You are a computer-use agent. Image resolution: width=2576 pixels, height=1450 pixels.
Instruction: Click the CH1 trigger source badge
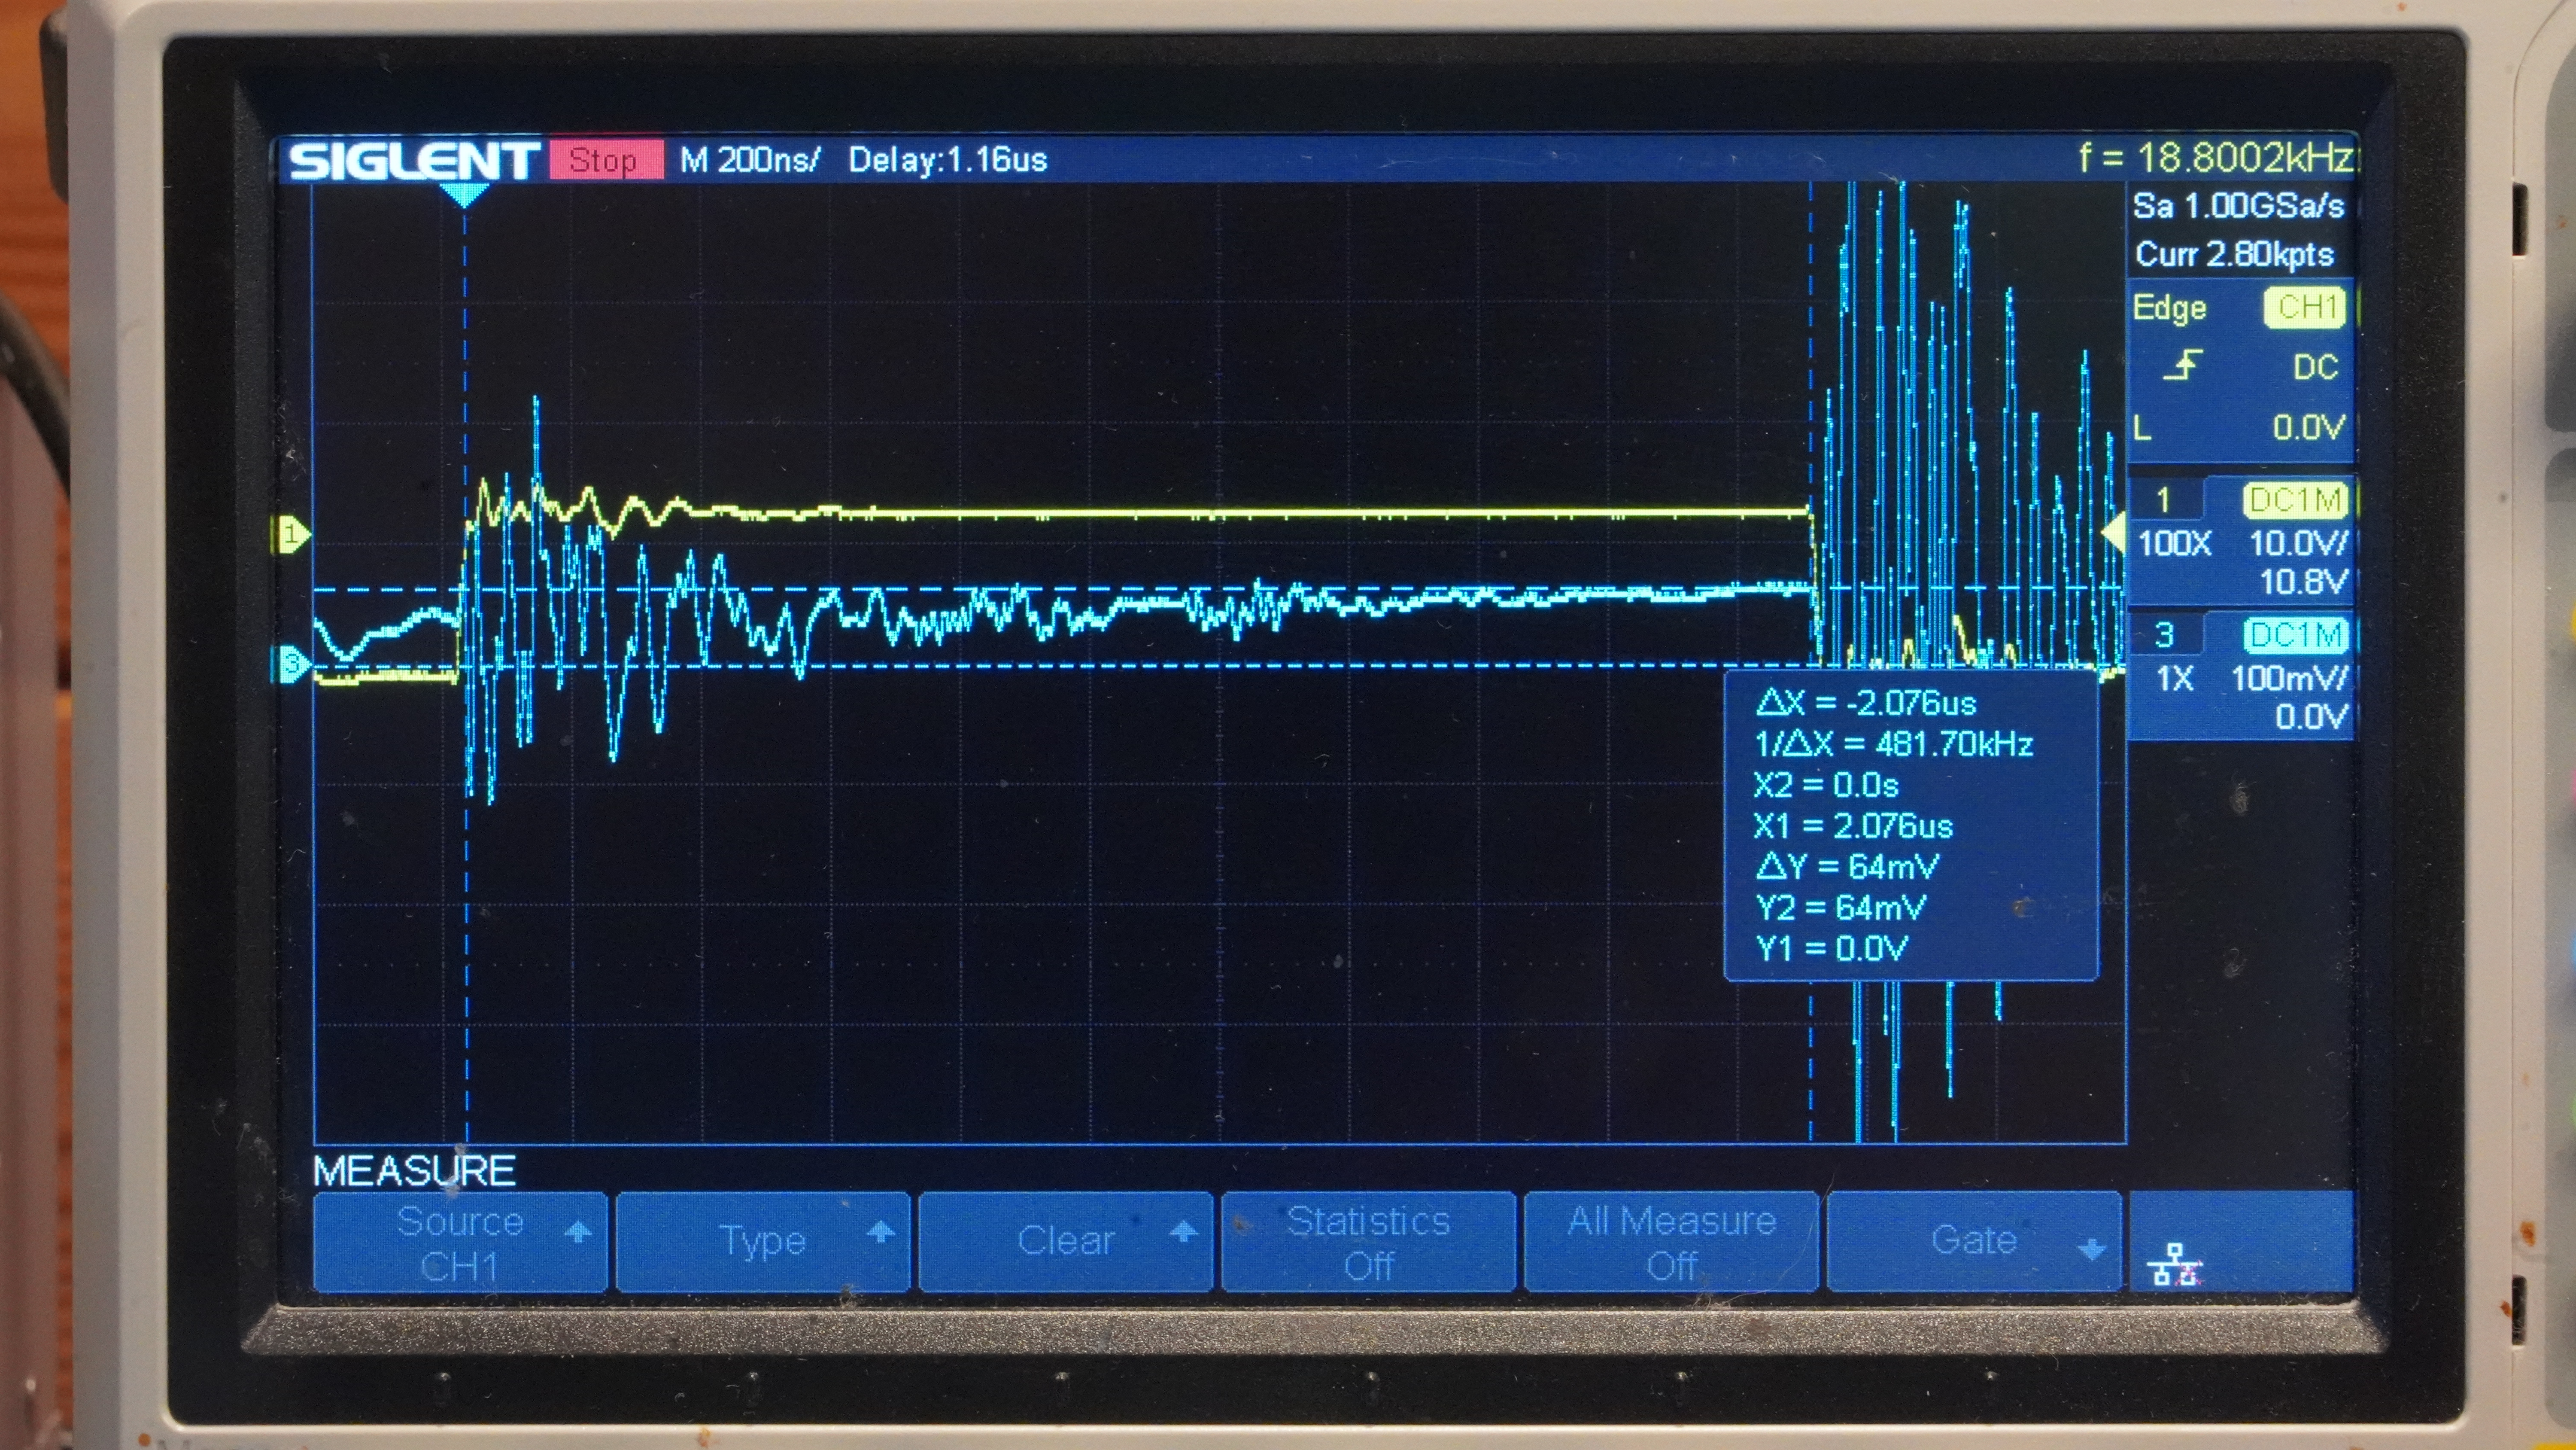[x=2305, y=307]
